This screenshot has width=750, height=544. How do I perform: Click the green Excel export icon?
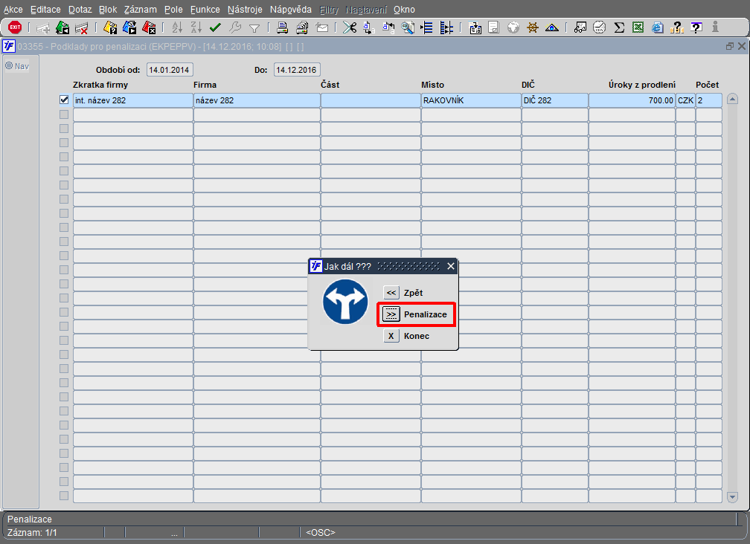point(638,27)
